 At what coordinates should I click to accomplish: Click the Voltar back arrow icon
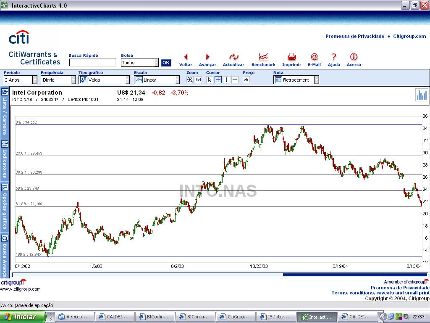point(186,57)
